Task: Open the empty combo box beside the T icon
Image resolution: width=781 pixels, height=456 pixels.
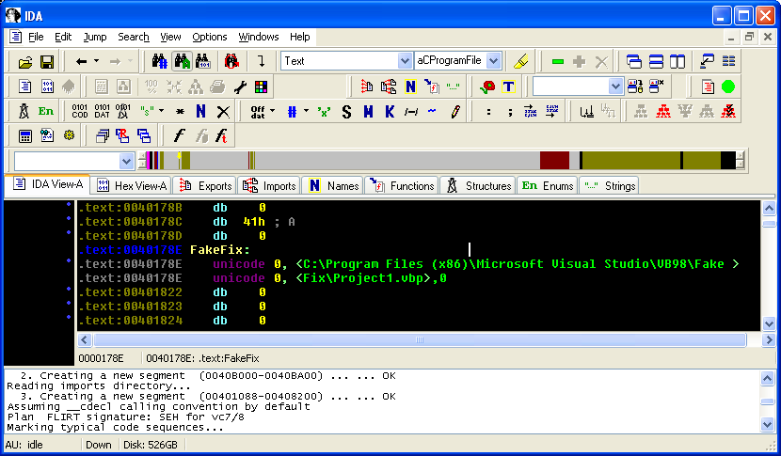Action: click(578, 86)
